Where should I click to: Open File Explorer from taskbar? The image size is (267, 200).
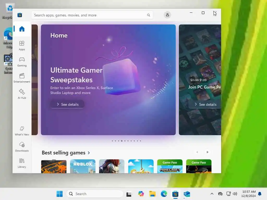coord(152,194)
